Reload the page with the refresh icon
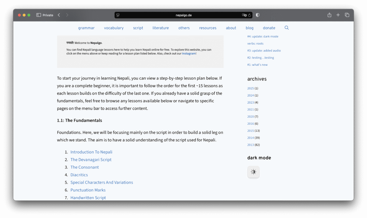367x218 pixels. 249,15
